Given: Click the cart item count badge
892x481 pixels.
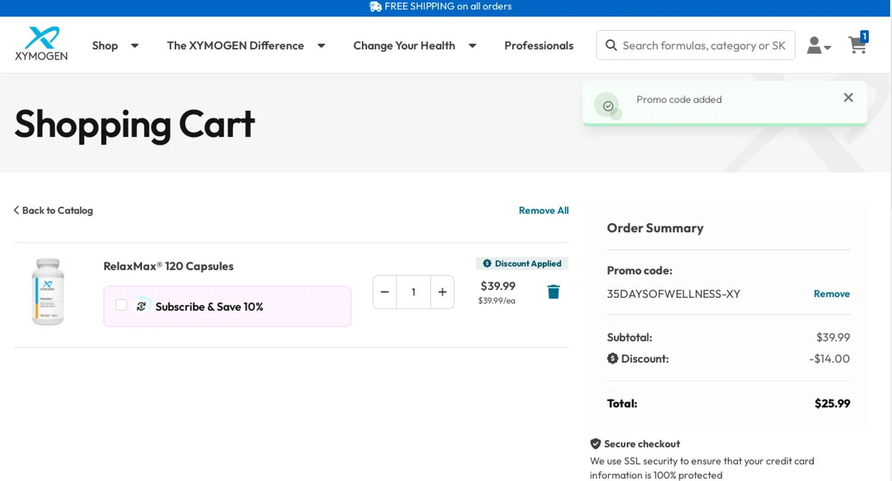Looking at the screenshot, I should pos(864,36).
